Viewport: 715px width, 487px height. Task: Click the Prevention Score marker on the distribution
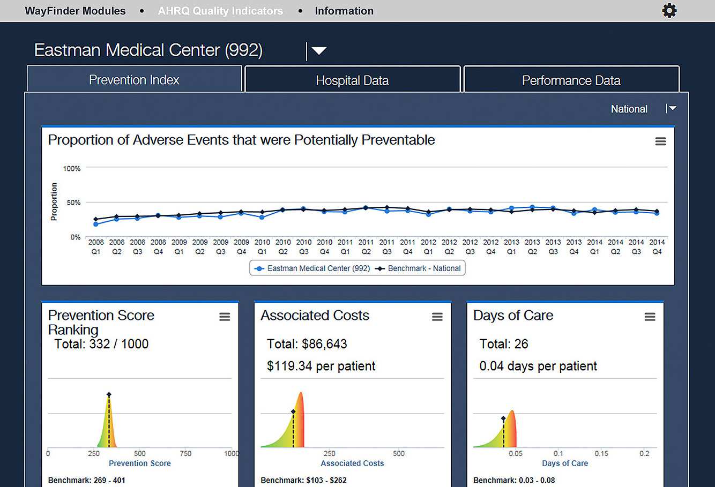click(x=109, y=395)
